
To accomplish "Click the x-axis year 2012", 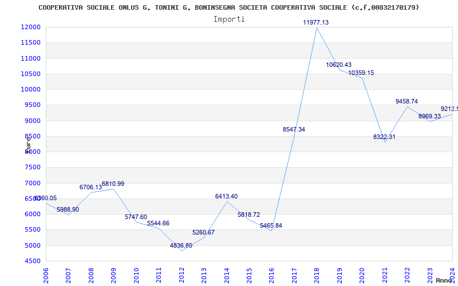I will [x=181, y=275].
